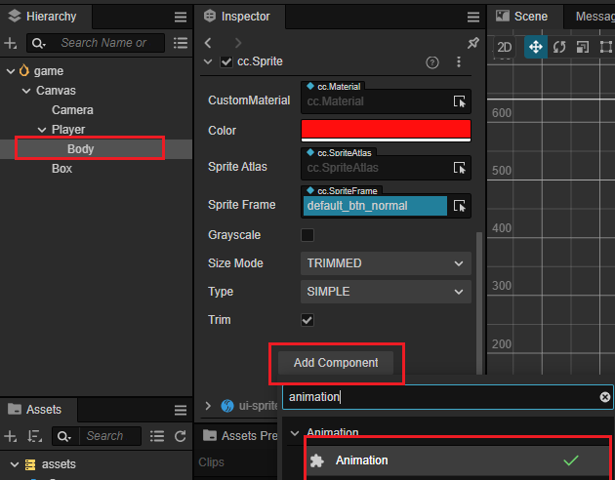Open the Size Mode dropdown
Image resolution: width=615 pixels, height=480 pixels.
coord(386,263)
